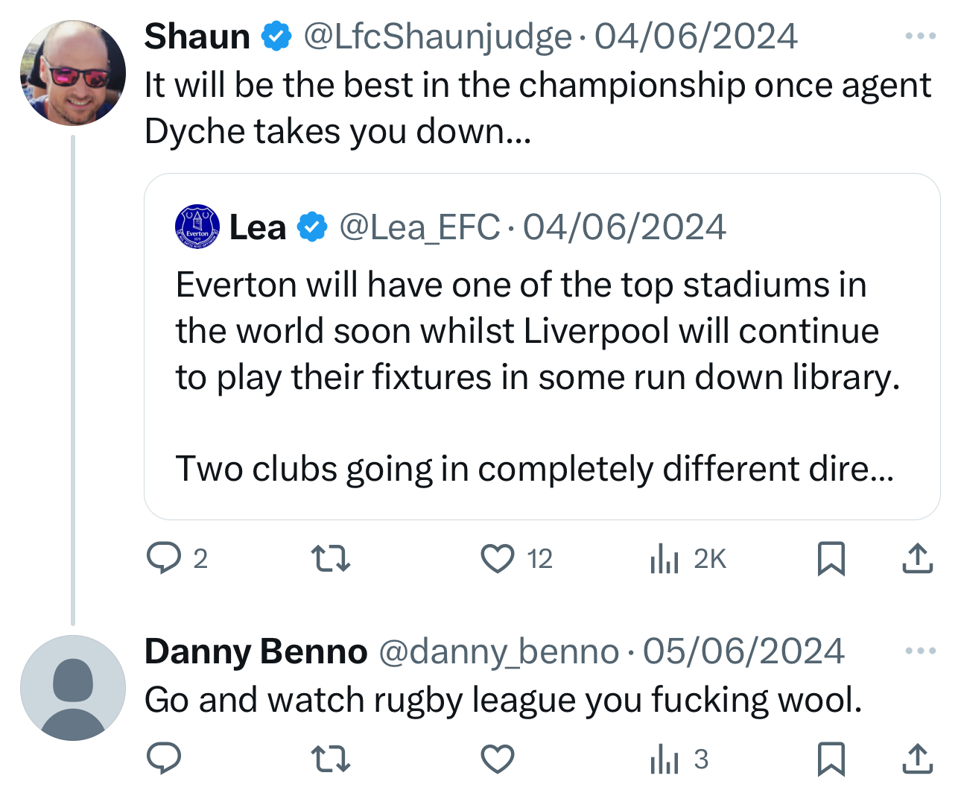Like Danny Benno's reply
The image size is (961, 799).
[x=497, y=759]
